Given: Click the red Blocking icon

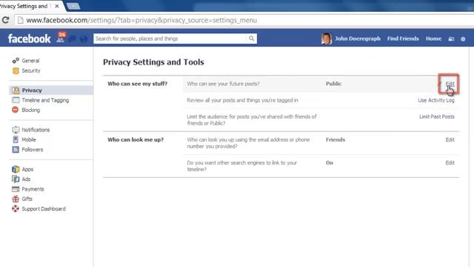Looking at the screenshot, I should (x=15, y=110).
